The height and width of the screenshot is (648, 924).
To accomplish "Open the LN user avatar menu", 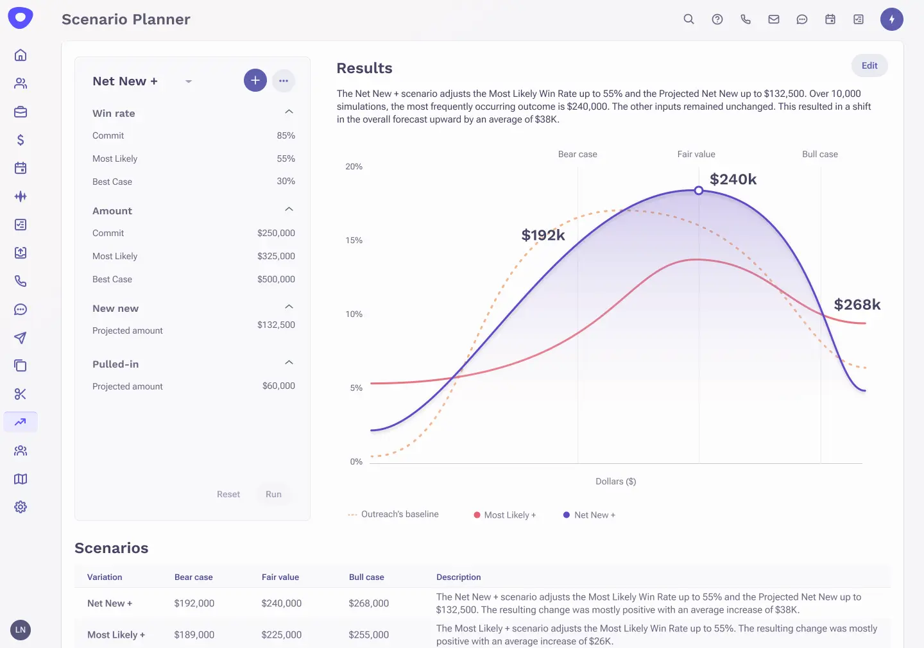I will click(20, 629).
